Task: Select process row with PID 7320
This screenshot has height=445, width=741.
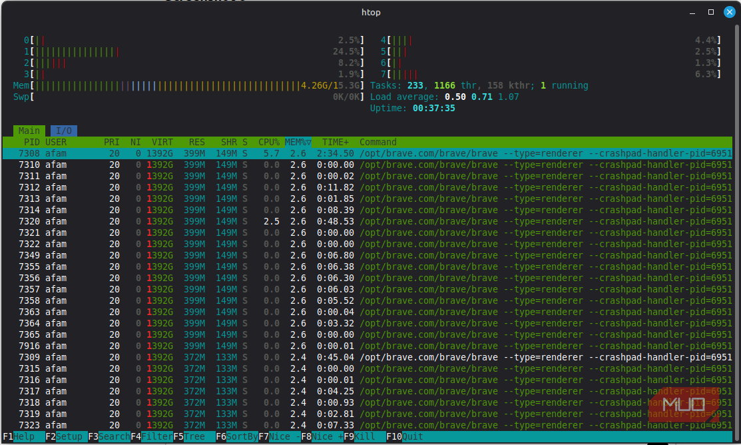Action: (368, 221)
